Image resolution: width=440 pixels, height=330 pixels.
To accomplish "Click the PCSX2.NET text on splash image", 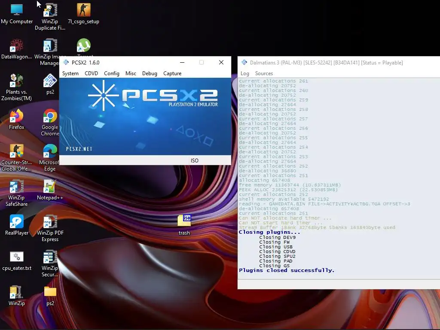I will pyautogui.click(x=79, y=149).
